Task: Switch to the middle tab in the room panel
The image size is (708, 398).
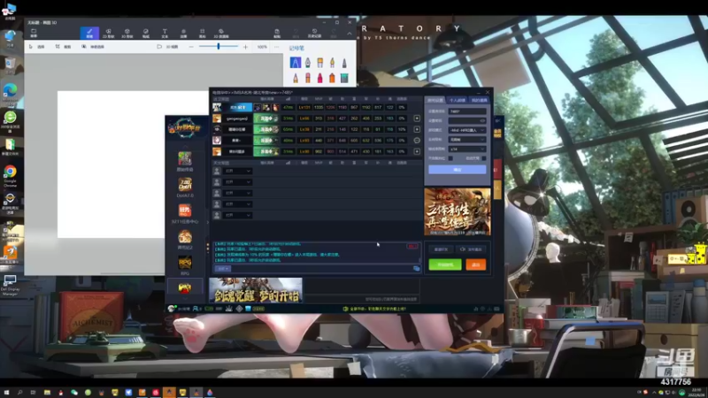Action: [x=457, y=100]
